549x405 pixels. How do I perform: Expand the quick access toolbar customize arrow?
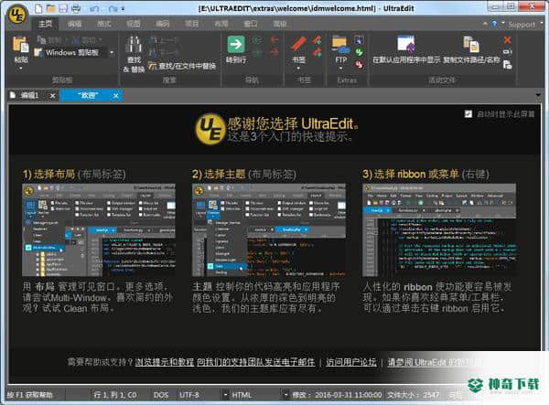124,9
